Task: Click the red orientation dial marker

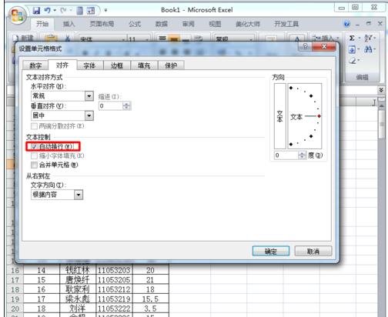Action: pyautogui.click(x=319, y=116)
